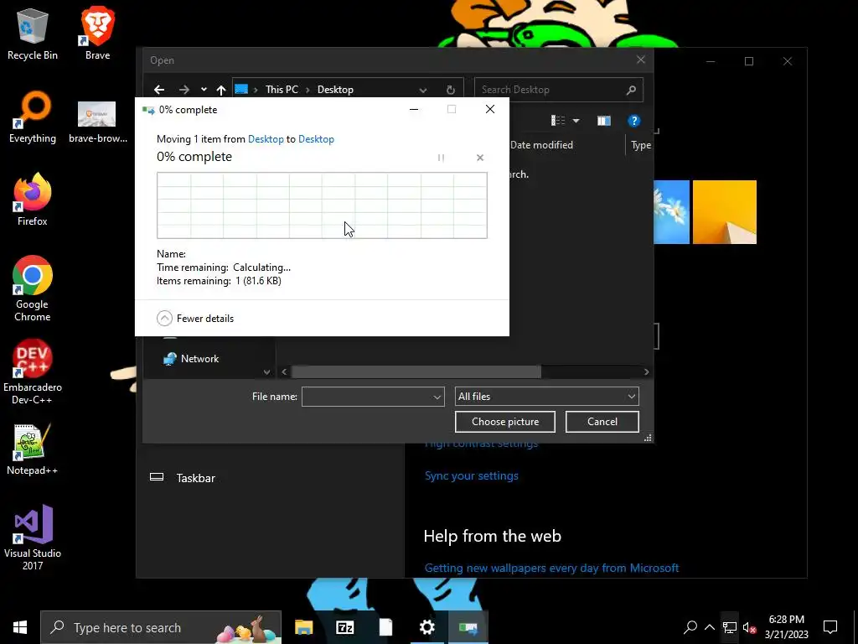Click the Back arrow in Open dialog
The image size is (858, 644).
point(159,90)
